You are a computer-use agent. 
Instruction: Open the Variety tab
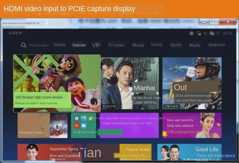[157, 45]
